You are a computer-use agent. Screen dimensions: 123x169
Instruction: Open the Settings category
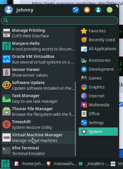pyautogui.click(x=98, y=123)
